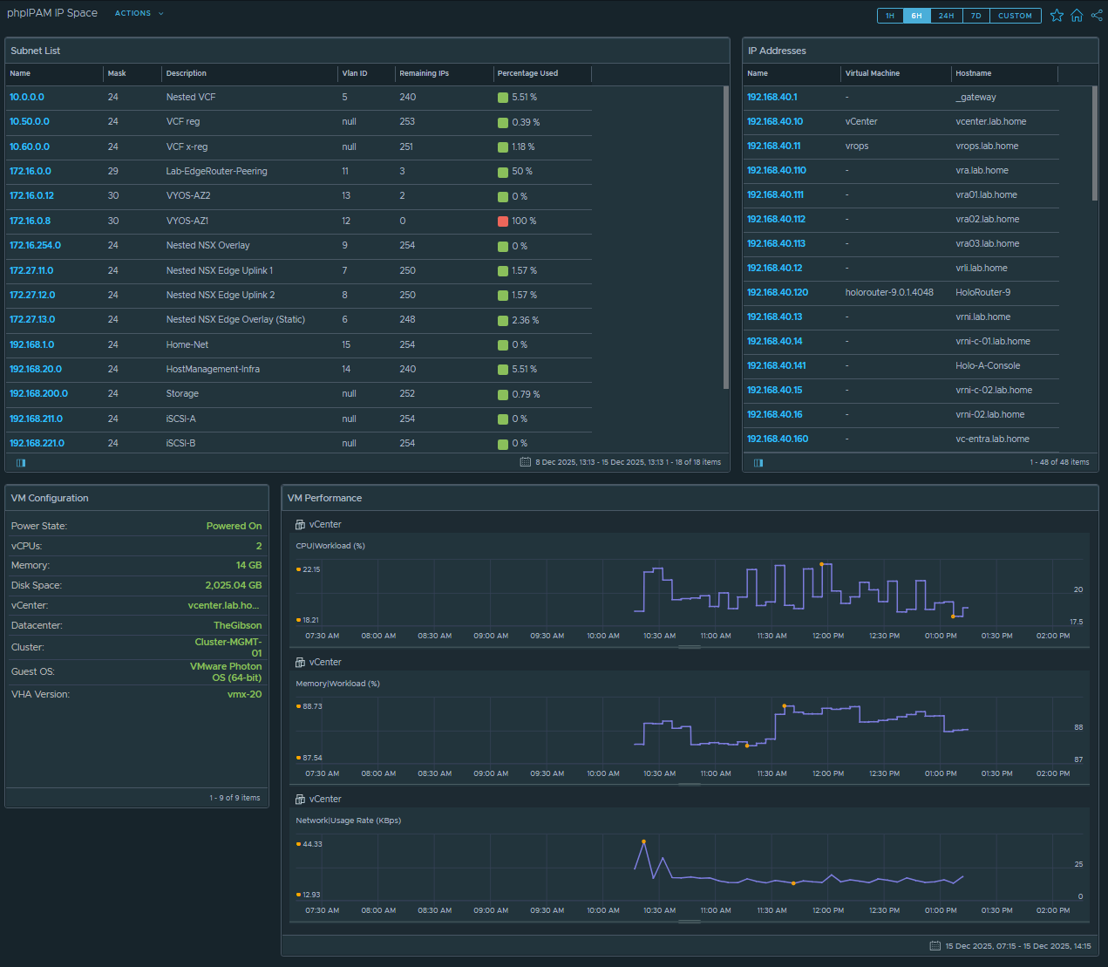Switch time range to 24H
The width and height of the screenshot is (1108, 967).
946,16
